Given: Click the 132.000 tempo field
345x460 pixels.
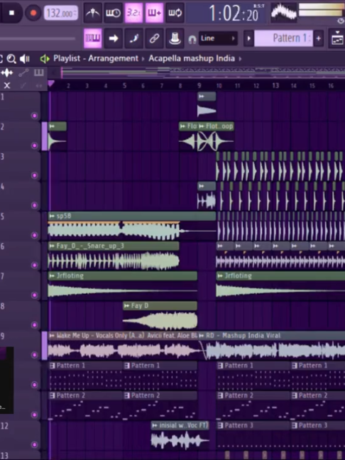Looking at the screenshot, I should pos(61,13).
